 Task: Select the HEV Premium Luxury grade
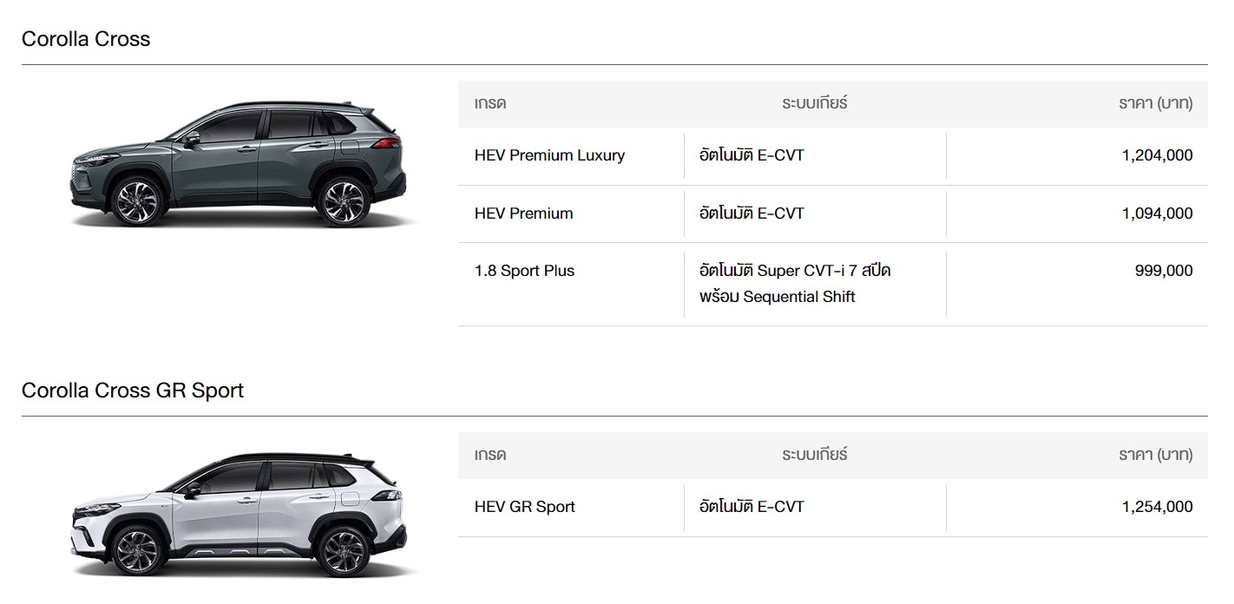549,155
